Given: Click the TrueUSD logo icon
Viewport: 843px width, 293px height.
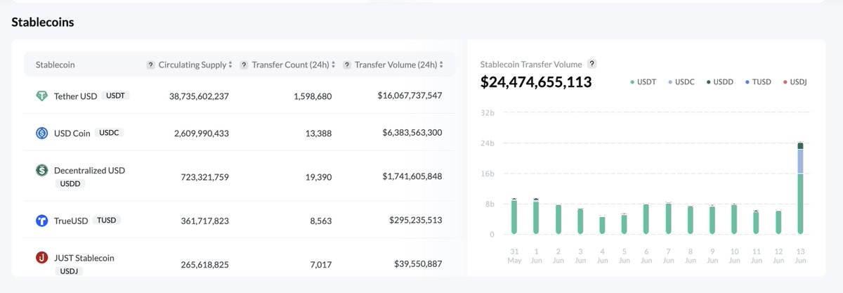Looking at the screenshot, I should pos(42,221).
